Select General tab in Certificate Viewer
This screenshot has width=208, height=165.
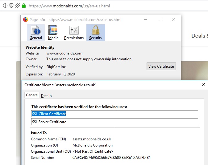pos(32,95)
